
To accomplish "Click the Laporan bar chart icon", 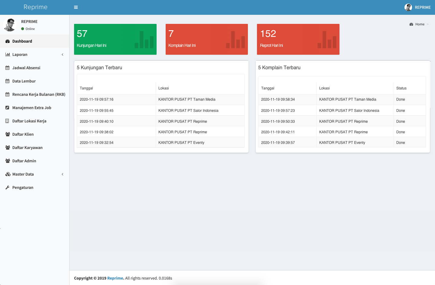I will point(8,55).
